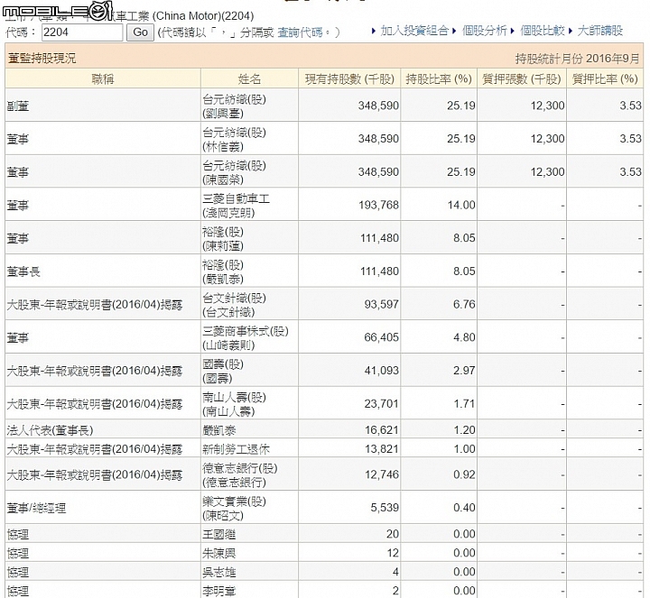Screen dimensions: 650x598
Task: Open the 查詢代碼 link
Action: click(300, 32)
